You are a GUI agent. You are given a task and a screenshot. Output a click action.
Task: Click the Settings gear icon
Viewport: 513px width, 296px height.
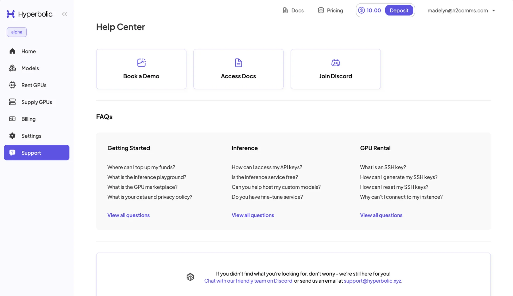click(12, 136)
